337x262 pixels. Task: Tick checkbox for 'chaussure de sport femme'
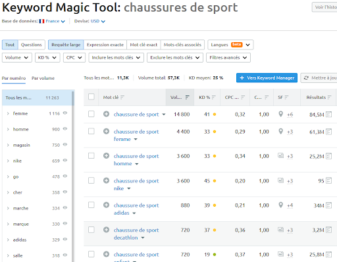coord(91,131)
